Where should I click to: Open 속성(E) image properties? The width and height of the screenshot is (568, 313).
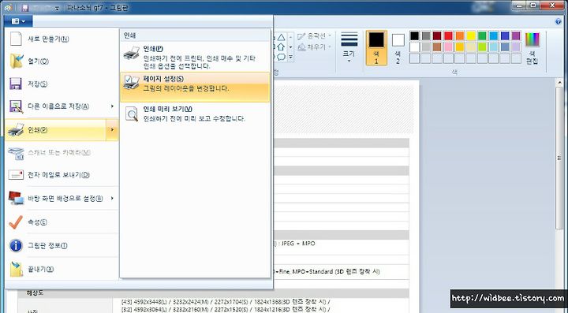[62, 222]
